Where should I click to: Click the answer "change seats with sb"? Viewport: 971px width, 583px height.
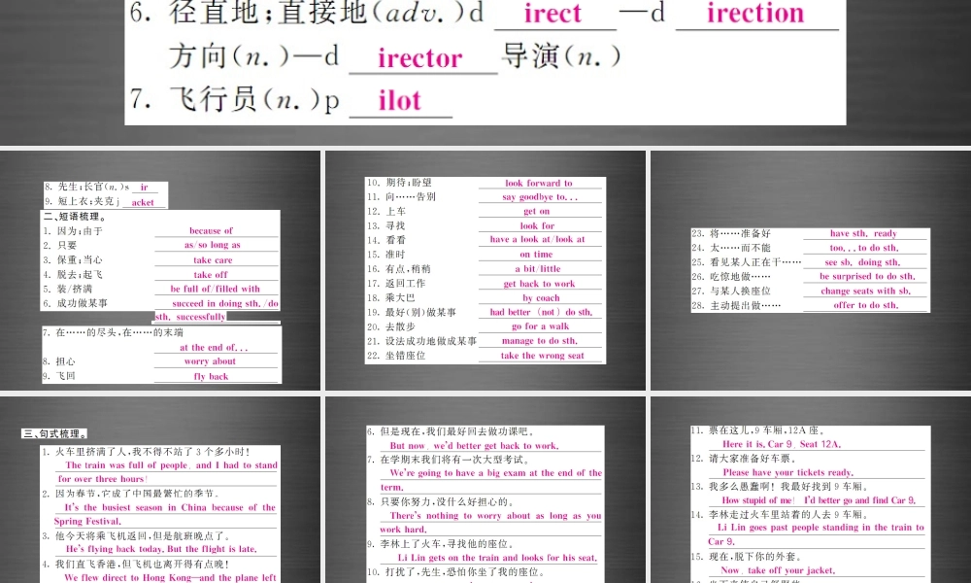point(867,289)
